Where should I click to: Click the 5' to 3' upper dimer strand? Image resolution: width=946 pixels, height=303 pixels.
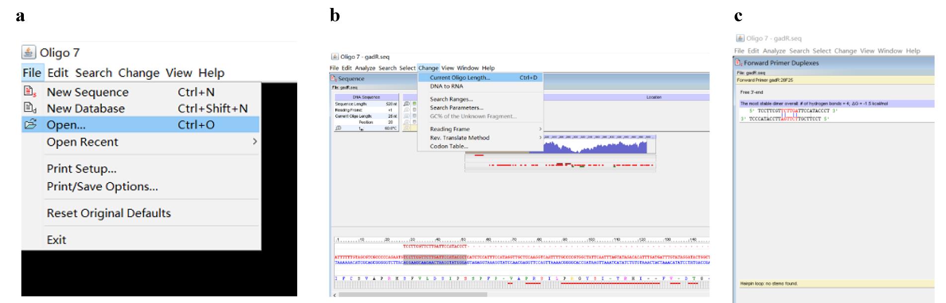tap(793, 111)
